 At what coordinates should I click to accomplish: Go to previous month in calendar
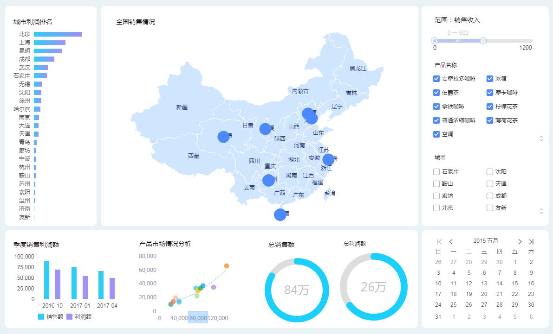pos(451,241)
